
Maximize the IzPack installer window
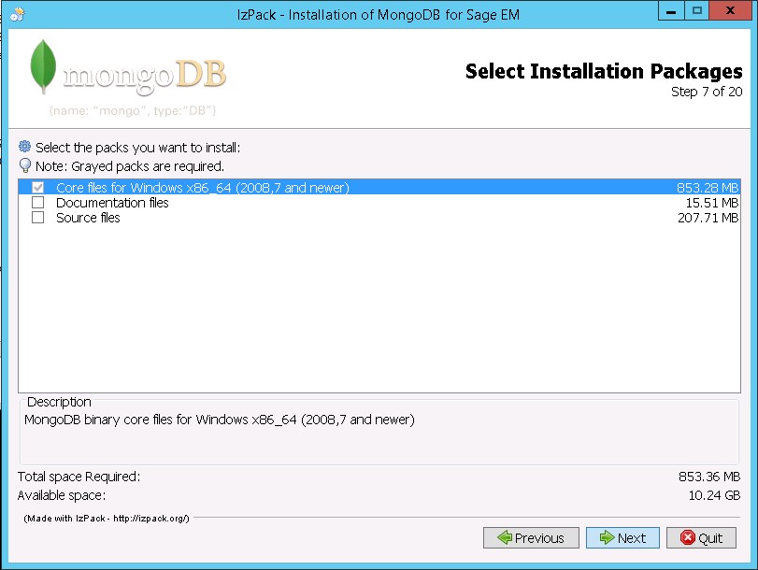pos(696,10)
